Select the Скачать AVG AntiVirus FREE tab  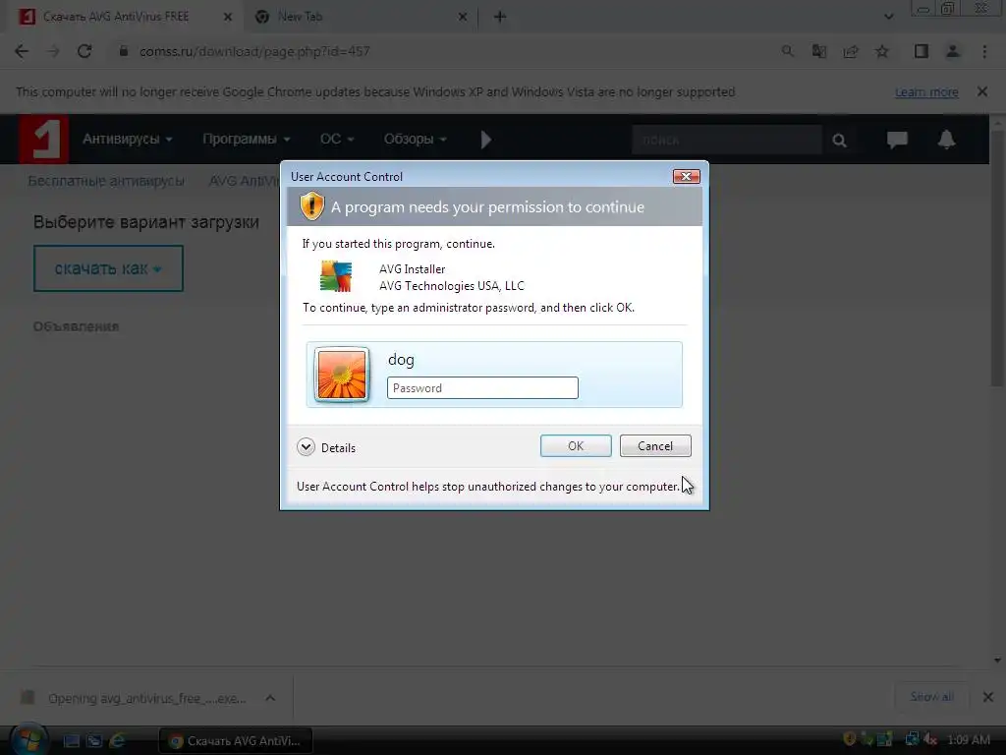click(122, 17)
